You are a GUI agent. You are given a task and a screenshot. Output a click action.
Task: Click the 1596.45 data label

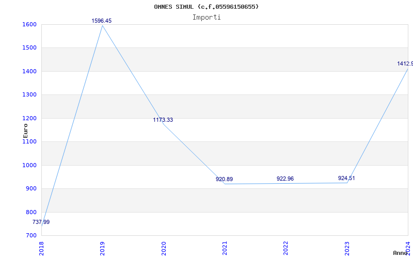tap(102, 21)
